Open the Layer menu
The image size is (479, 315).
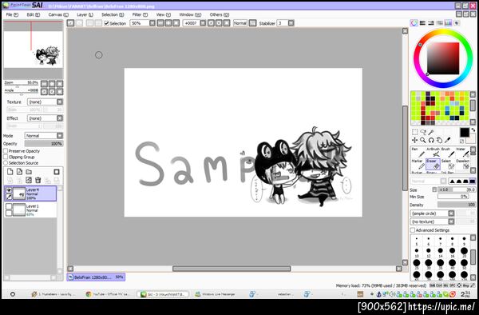click(x=85, y=14)
